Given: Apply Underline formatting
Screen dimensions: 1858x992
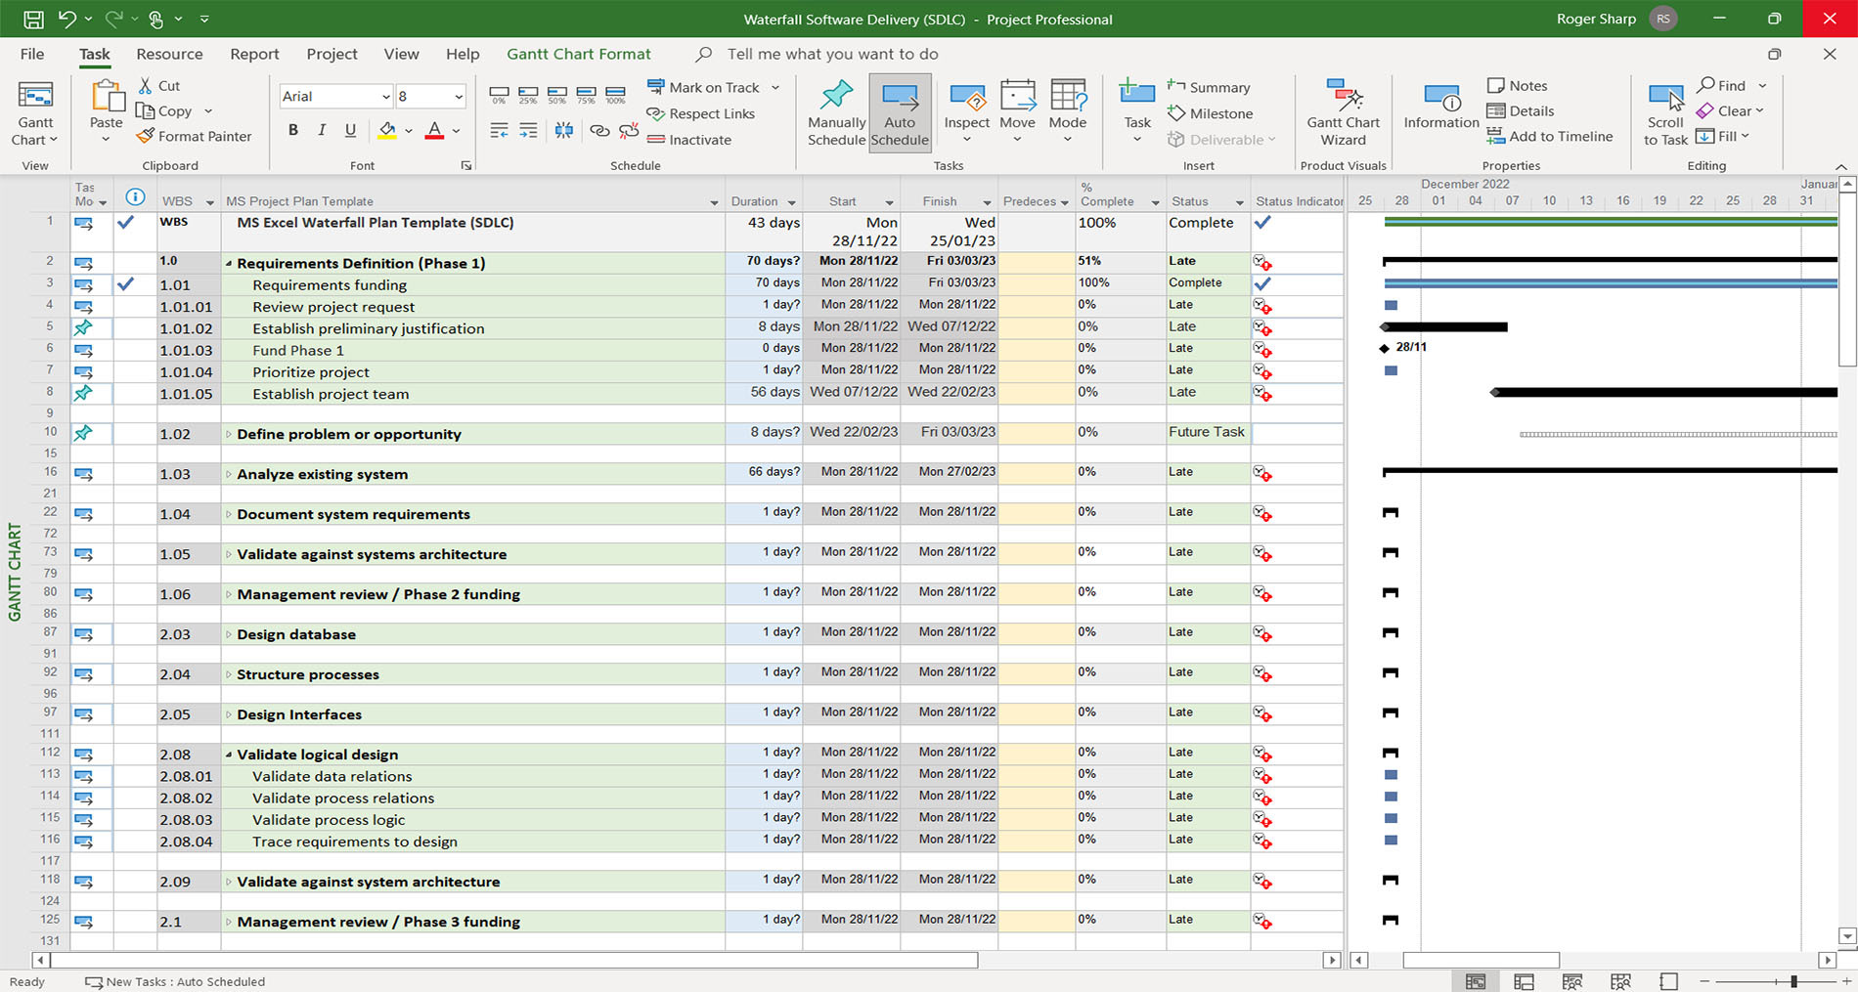Looking at the screenshot, I should point(350,130).
